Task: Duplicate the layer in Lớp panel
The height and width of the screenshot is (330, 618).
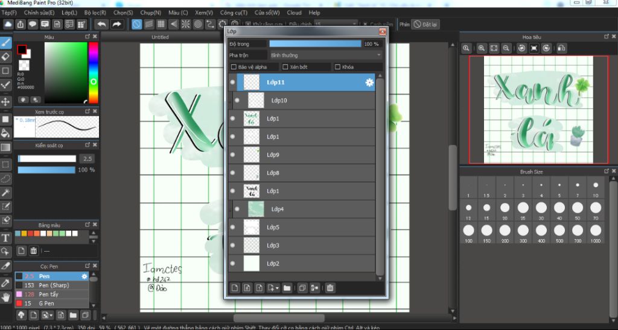Action: point(302,288)
